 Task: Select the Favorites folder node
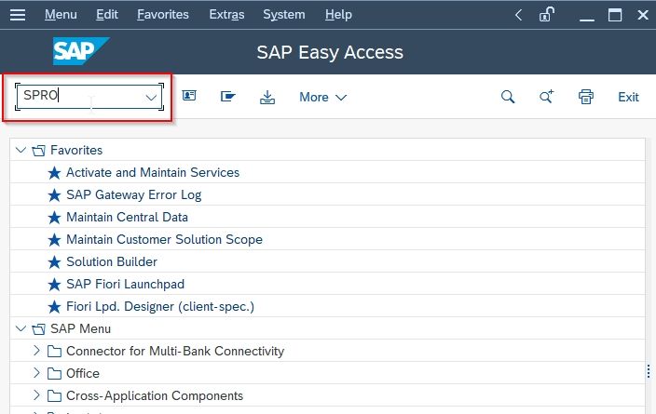tap(76, 150)
